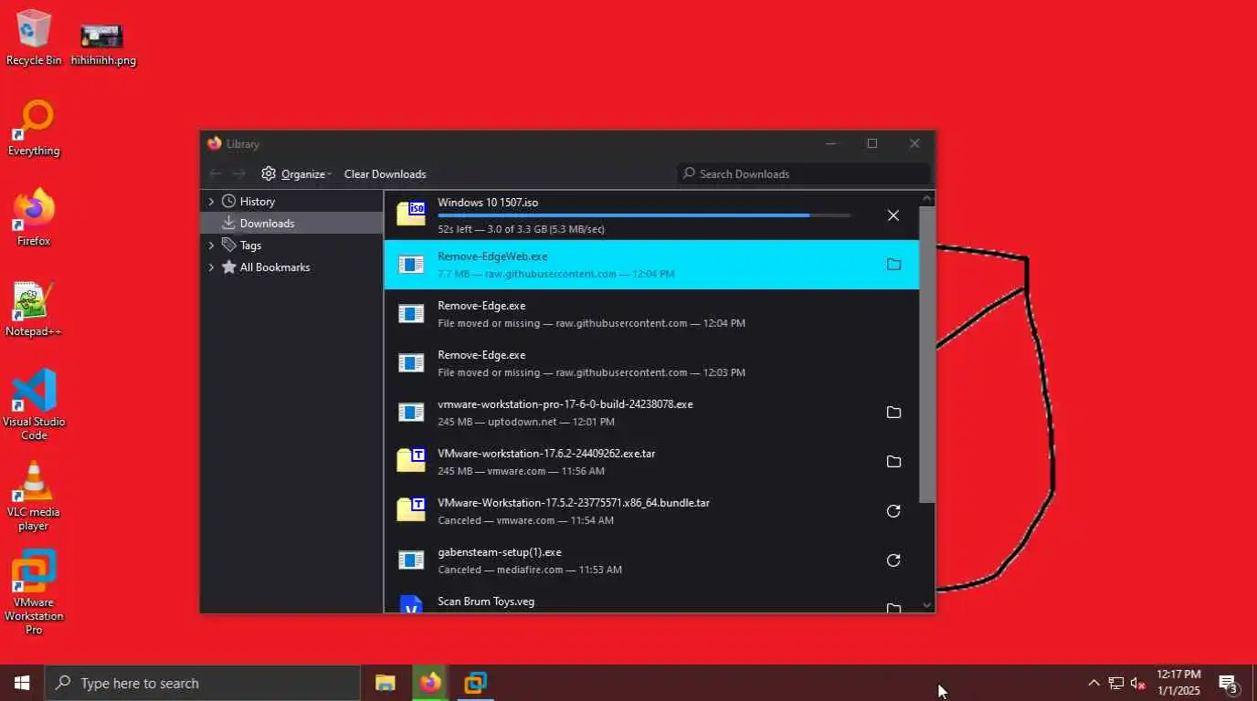The width and height of the screenshot is (1257, 701).
Task: Select the VMware-Workstation-17.5.2 bundle.tar entry
Action: tap(651, 511)
